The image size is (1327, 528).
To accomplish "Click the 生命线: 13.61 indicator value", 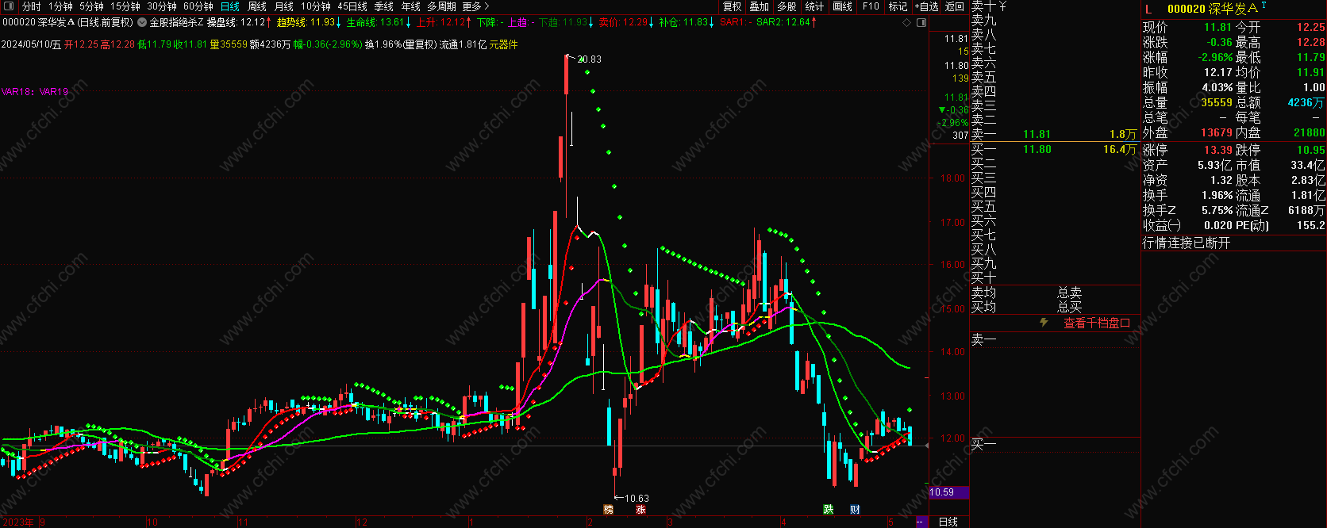I will pos(378,22).
